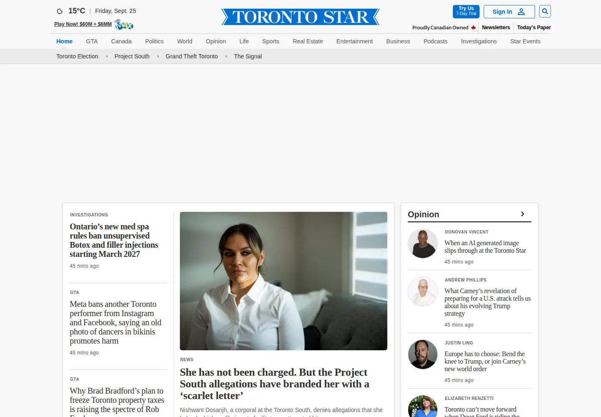Image resolution: width=601 pixels, height=417 pixels.
Task: Select the Grand Theft Toronto topic
Action: click(x=192, y=56)
